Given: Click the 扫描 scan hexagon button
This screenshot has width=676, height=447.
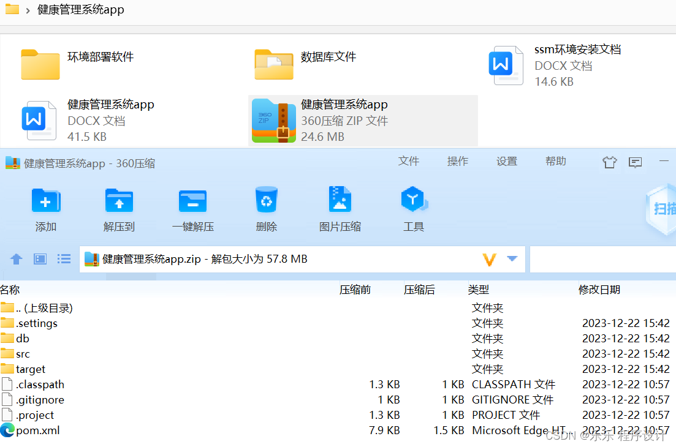Looking at the screenshot, I should [x=661, y=209].
